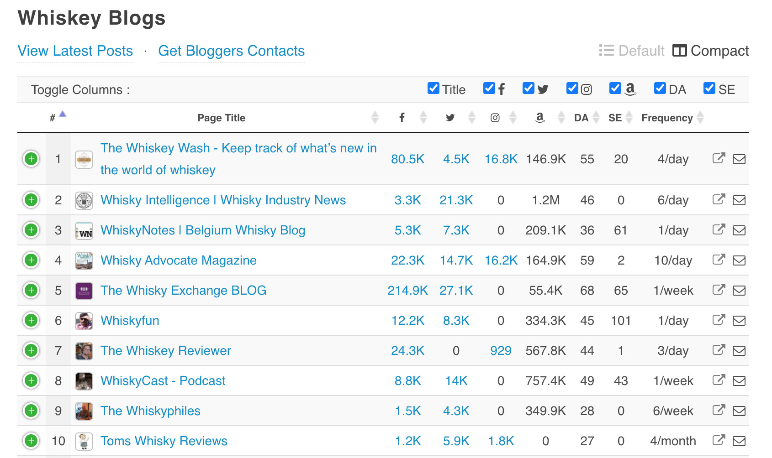Sort table by # rank column
This screenshot has width=772, height=458.
click(x=58, y=117)
